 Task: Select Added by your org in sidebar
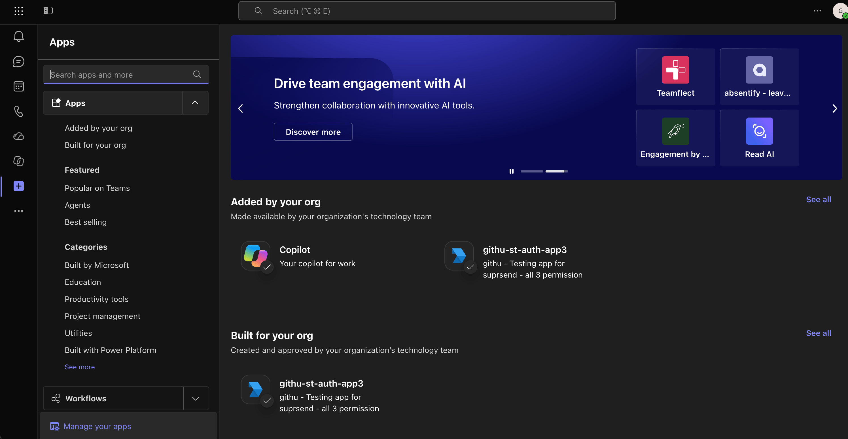(98, 128)
